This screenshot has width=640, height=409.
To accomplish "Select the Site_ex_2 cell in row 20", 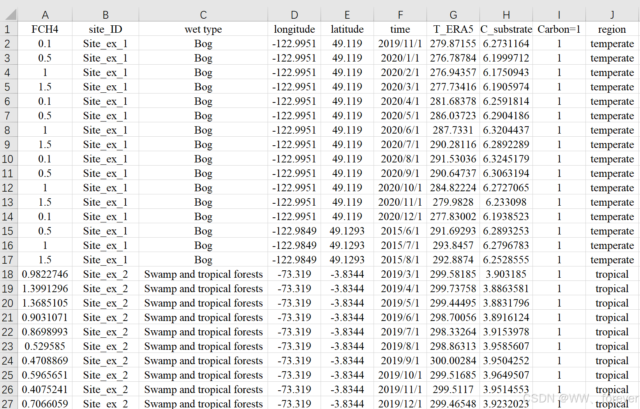I will (106, 303).
